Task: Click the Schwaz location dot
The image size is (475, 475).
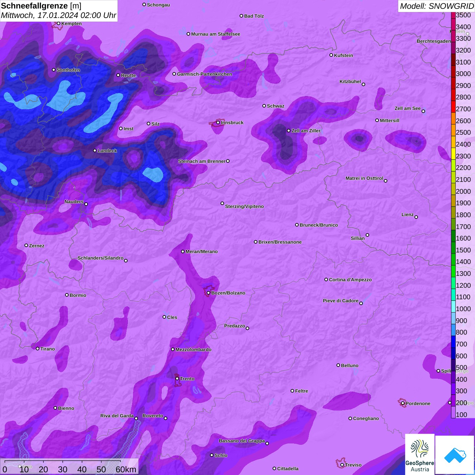Action: click(x=264, y=106)
